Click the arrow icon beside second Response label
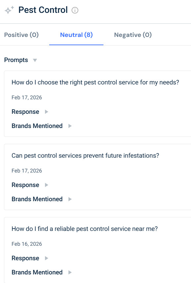Viewport: 191px width, 283px height. [46, 185]
